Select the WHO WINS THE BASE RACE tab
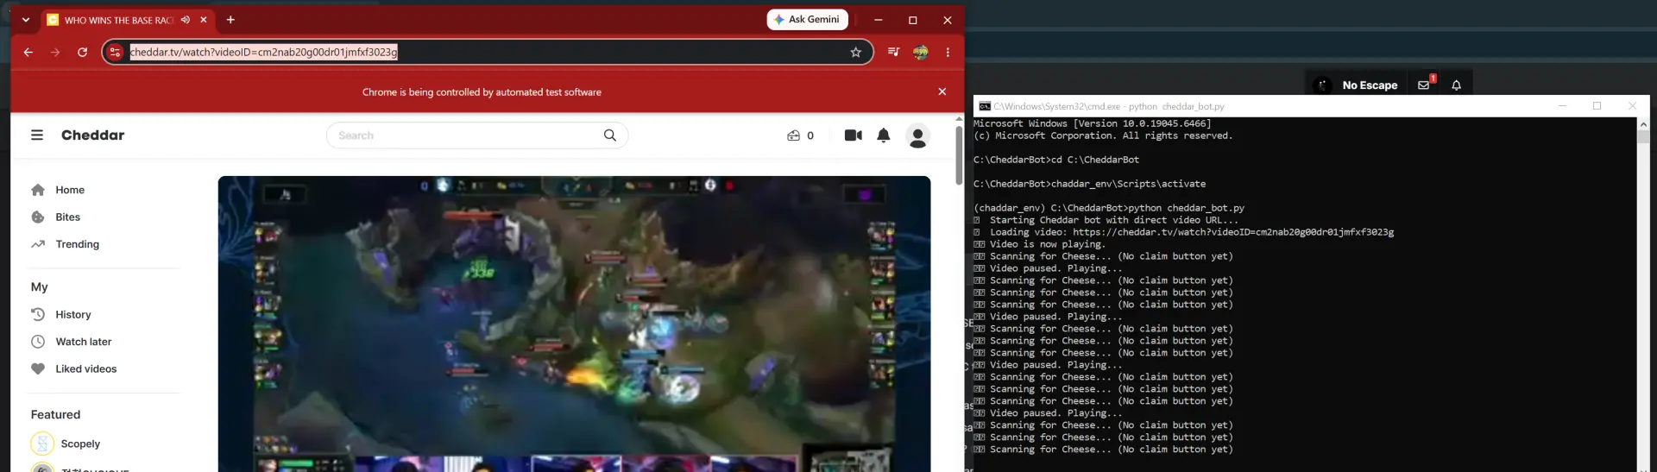This screenshot has height=472, width=1657. [119, 20]
